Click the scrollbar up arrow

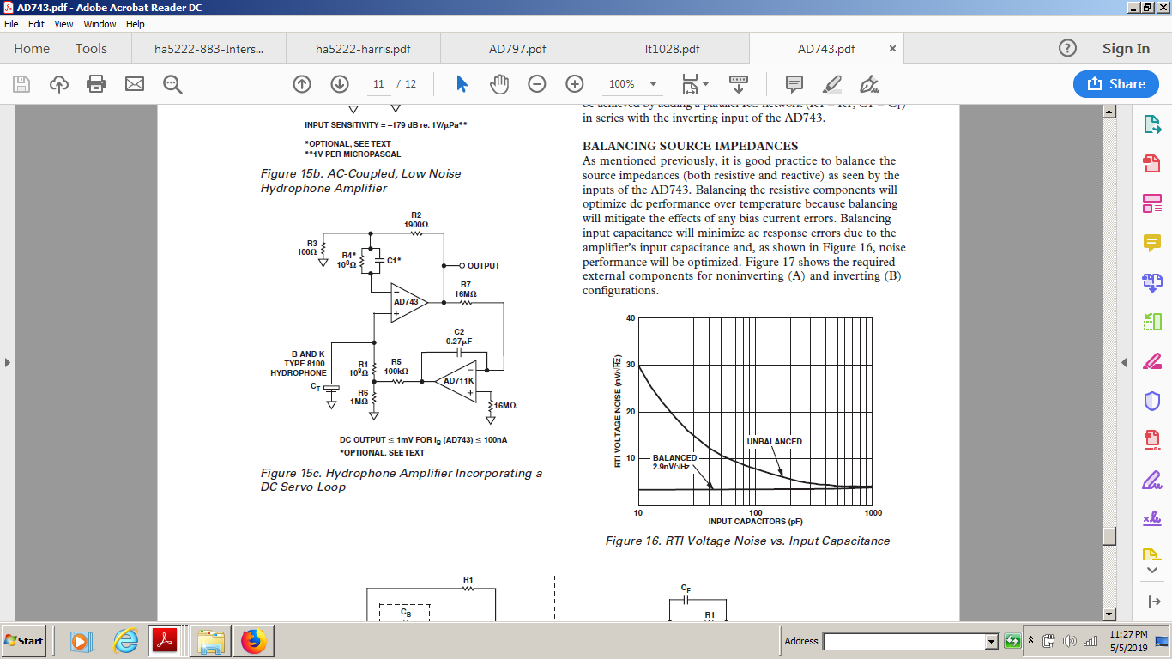click(1109, 112)
